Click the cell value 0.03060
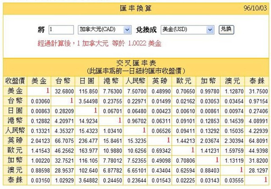This screenshot has width=271, height=189. point(41,101)
